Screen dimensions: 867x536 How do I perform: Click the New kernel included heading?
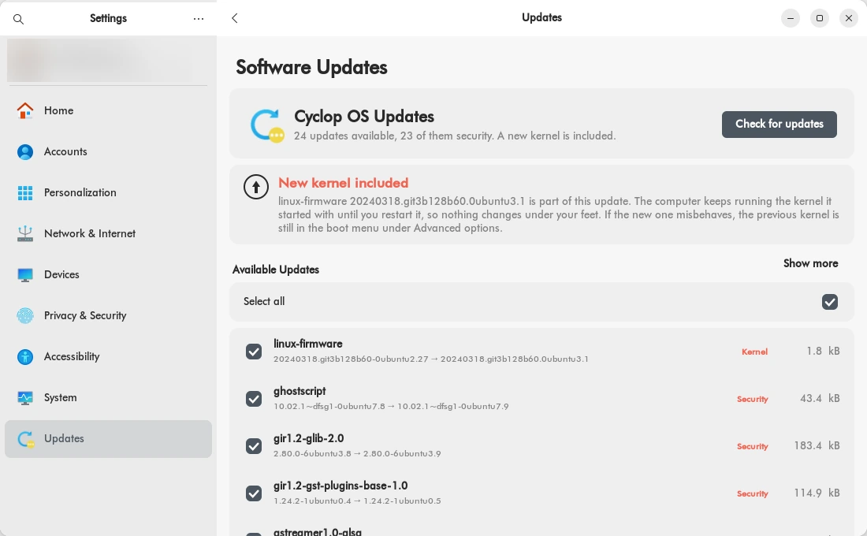click(x=344, y=183)
